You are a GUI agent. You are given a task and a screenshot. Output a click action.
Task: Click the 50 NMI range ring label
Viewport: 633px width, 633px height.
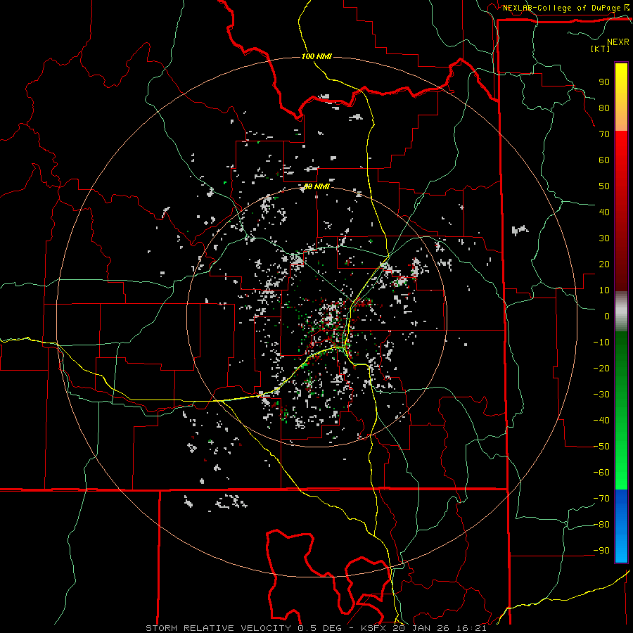tap(316, 186)
